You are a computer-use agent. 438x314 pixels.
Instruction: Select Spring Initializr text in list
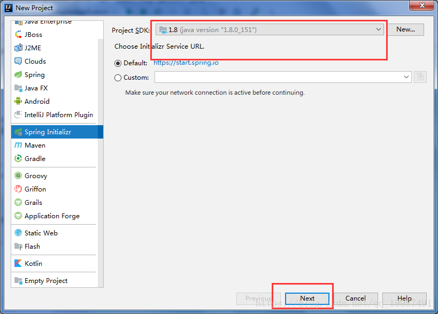point(48,132)
